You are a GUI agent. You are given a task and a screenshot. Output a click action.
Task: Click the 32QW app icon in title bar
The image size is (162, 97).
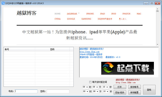(x=3, y=3)
